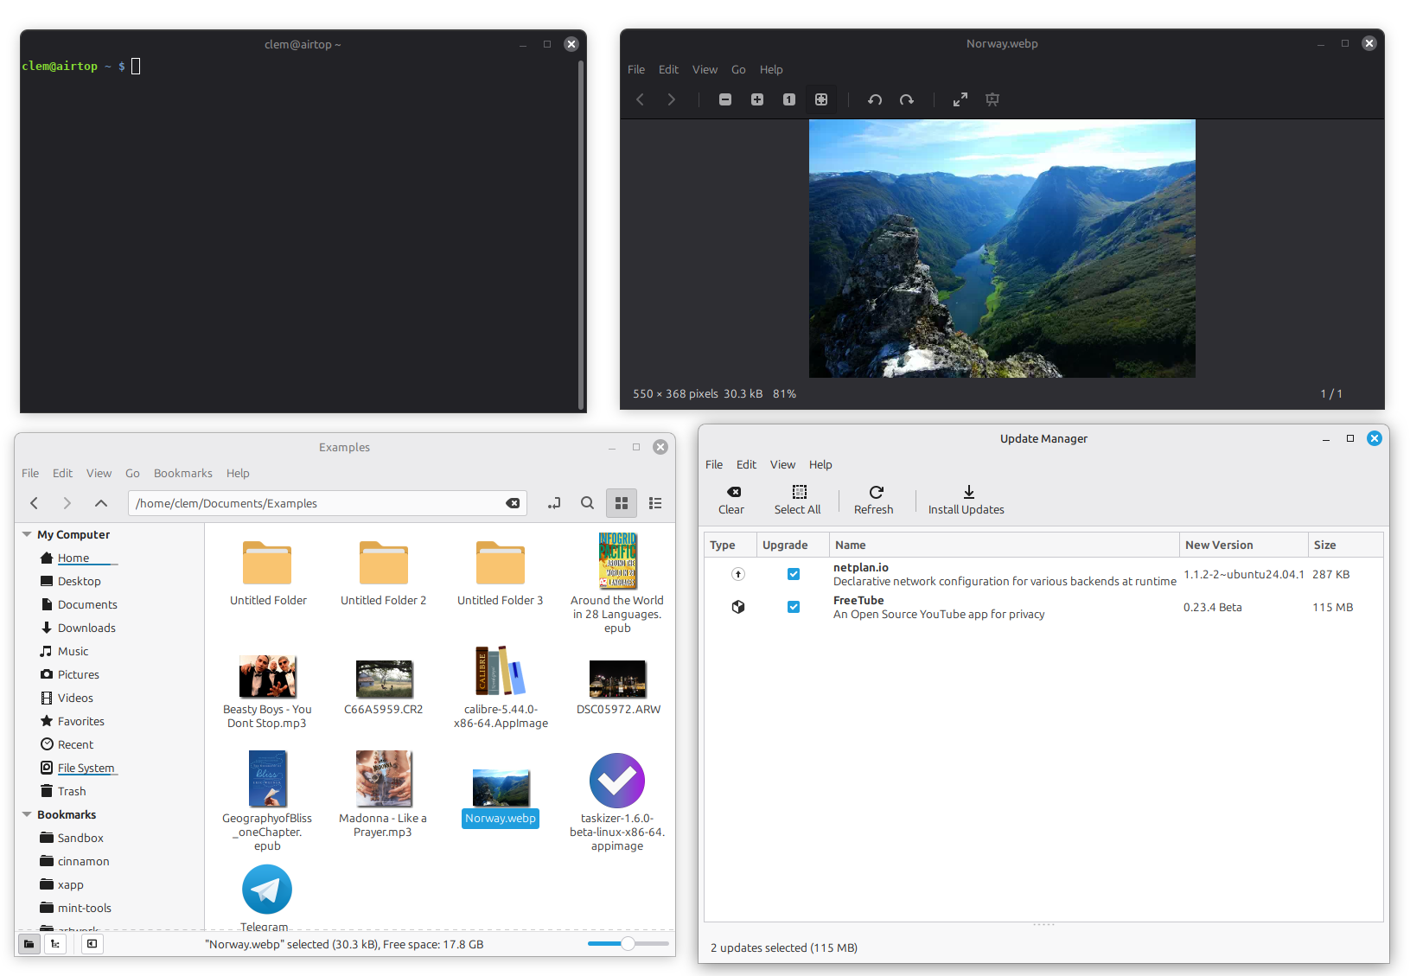Clear the update selection in Update Manager
Image resolution: width=1410 pixels, height=976 pixels.
731,500
